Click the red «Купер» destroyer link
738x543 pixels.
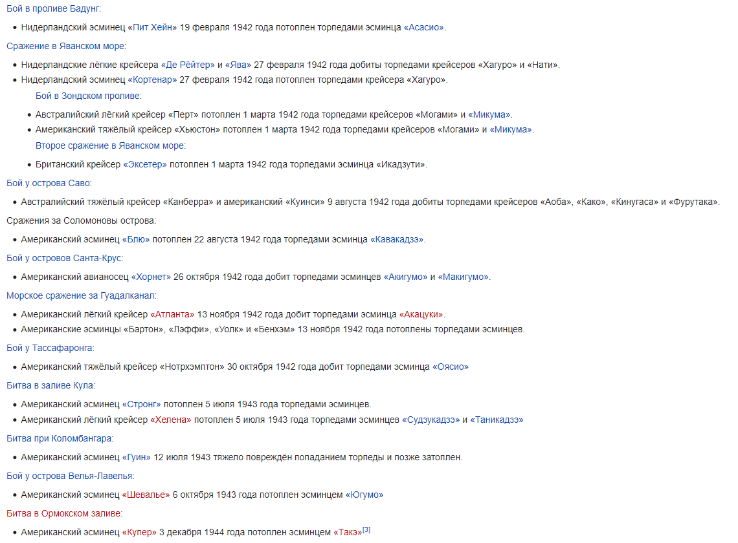(x=139, y=533)
